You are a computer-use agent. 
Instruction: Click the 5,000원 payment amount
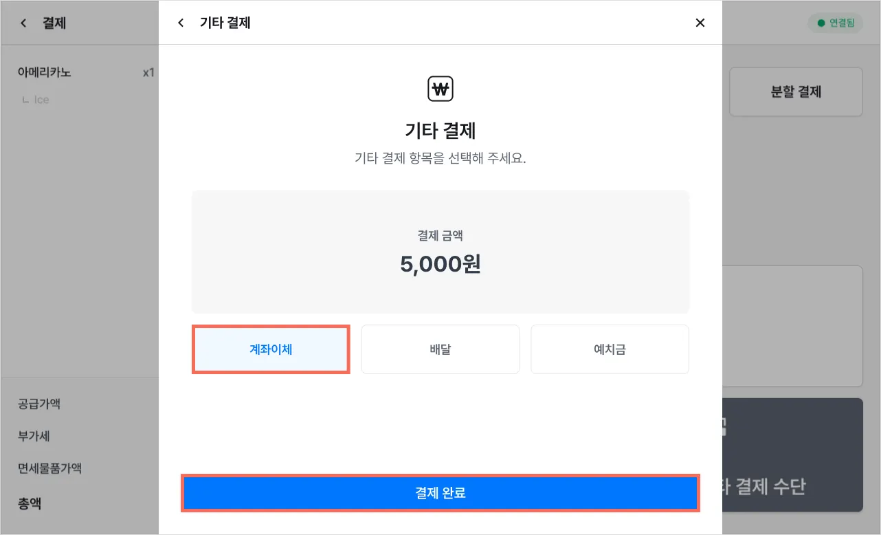tap(440, 264)
